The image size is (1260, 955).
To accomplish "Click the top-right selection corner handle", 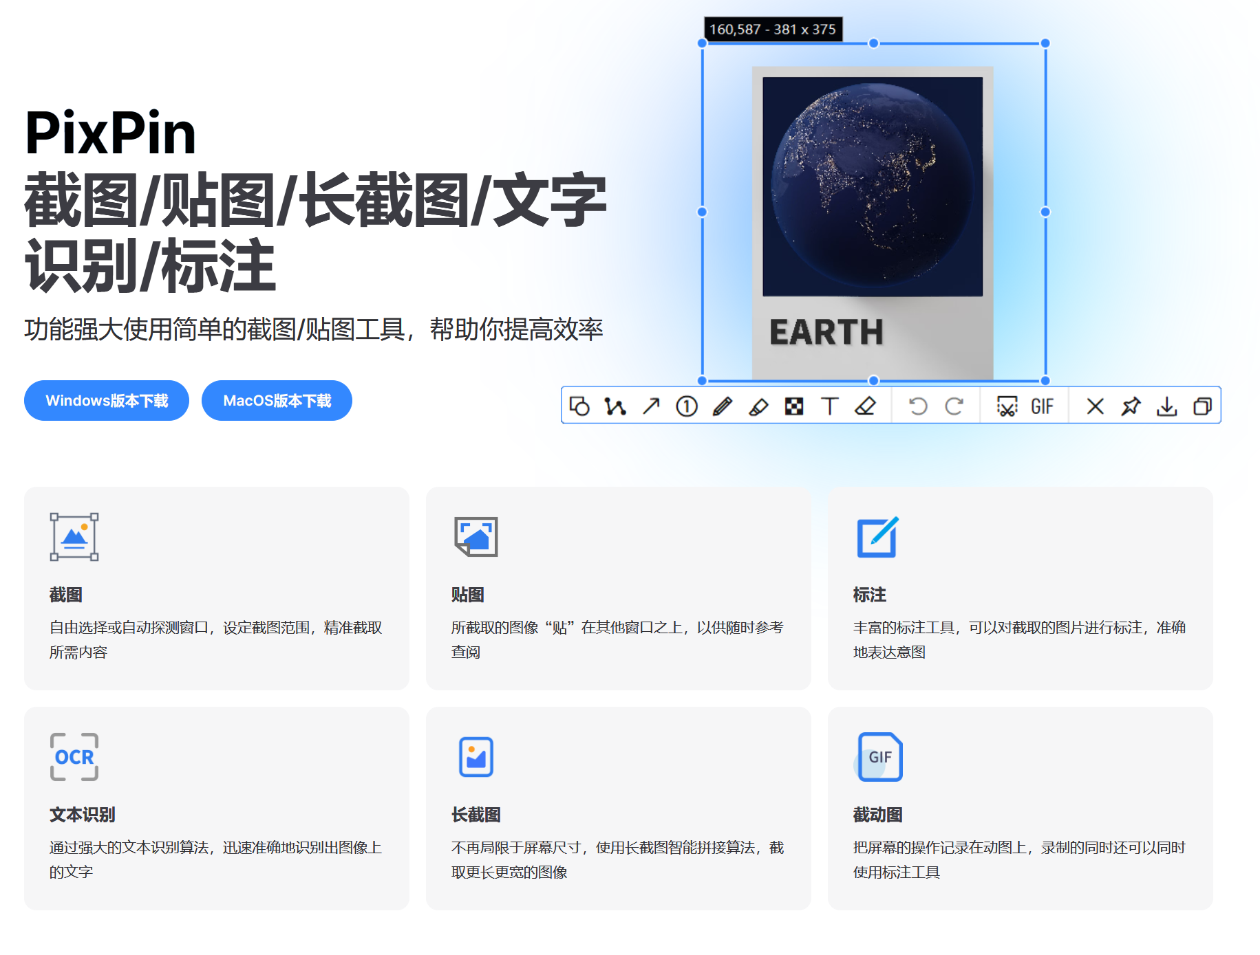I will [x=1045, y=43].
